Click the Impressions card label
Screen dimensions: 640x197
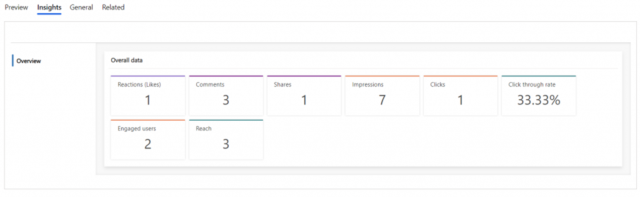[x=367, y=85]
